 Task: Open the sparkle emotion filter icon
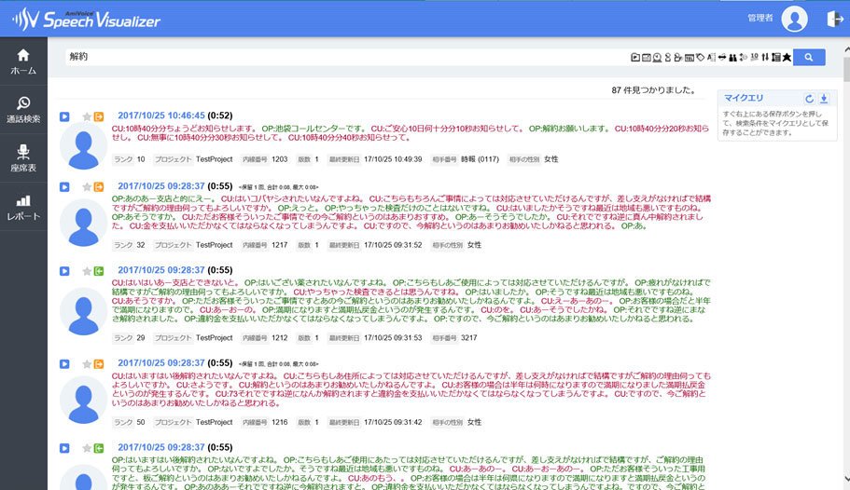[744, 57]
